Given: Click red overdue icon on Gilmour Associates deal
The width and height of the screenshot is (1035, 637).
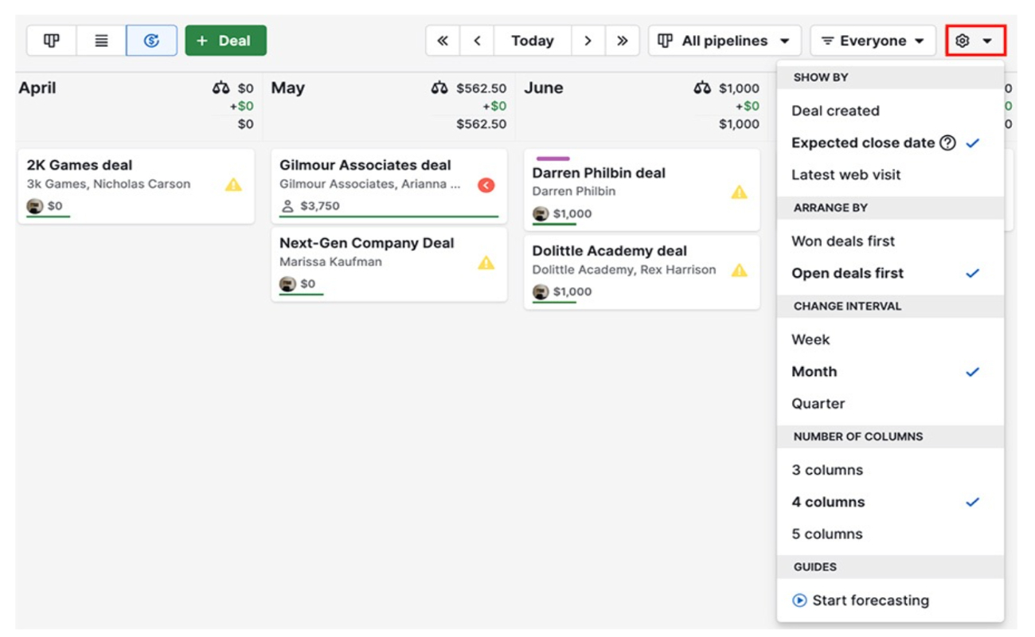Looking at the screenshot, I should 486,185.
